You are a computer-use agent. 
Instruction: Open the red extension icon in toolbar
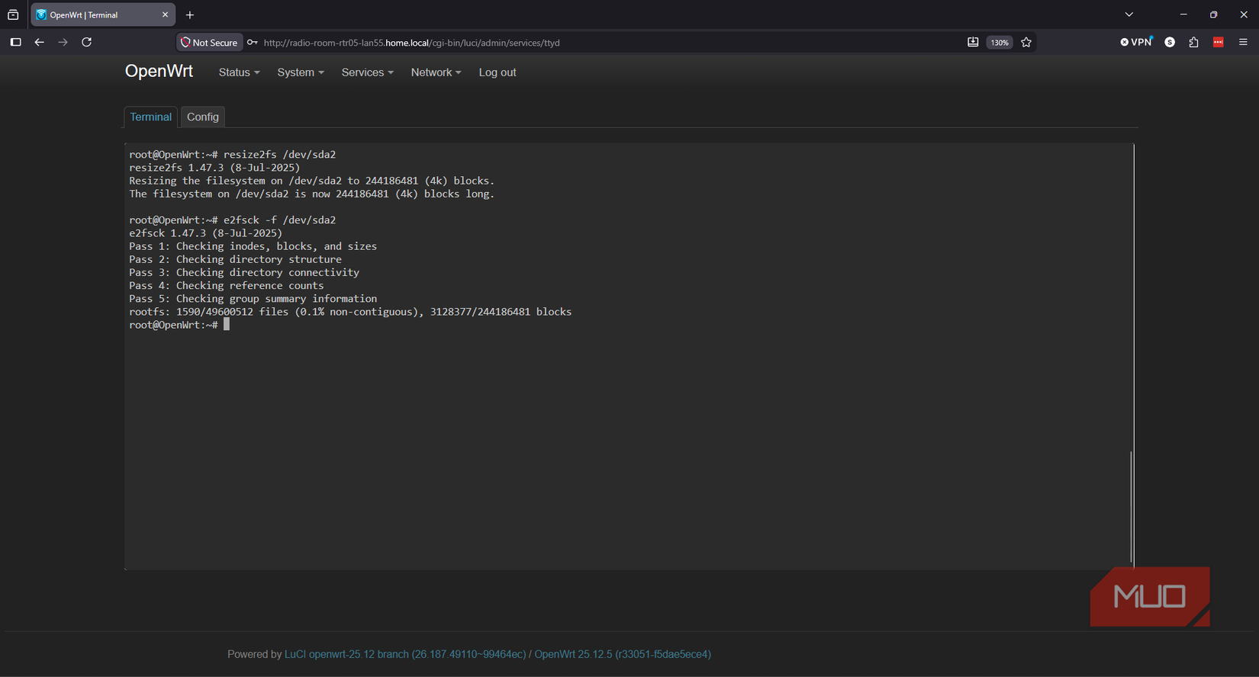pyautogui.click(x=1219, y=43)
